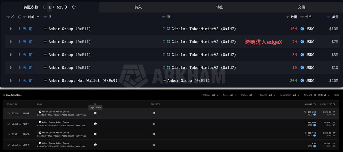
Task: Open the Status filter dropdown
Action: coord(248,95)
